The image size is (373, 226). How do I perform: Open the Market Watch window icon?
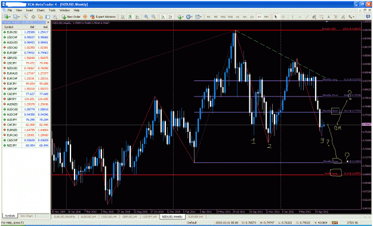pyautogui.click(x=26, y=17)
